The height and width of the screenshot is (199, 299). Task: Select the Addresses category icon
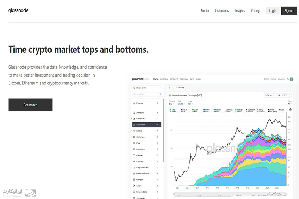[x=134, y=112]
